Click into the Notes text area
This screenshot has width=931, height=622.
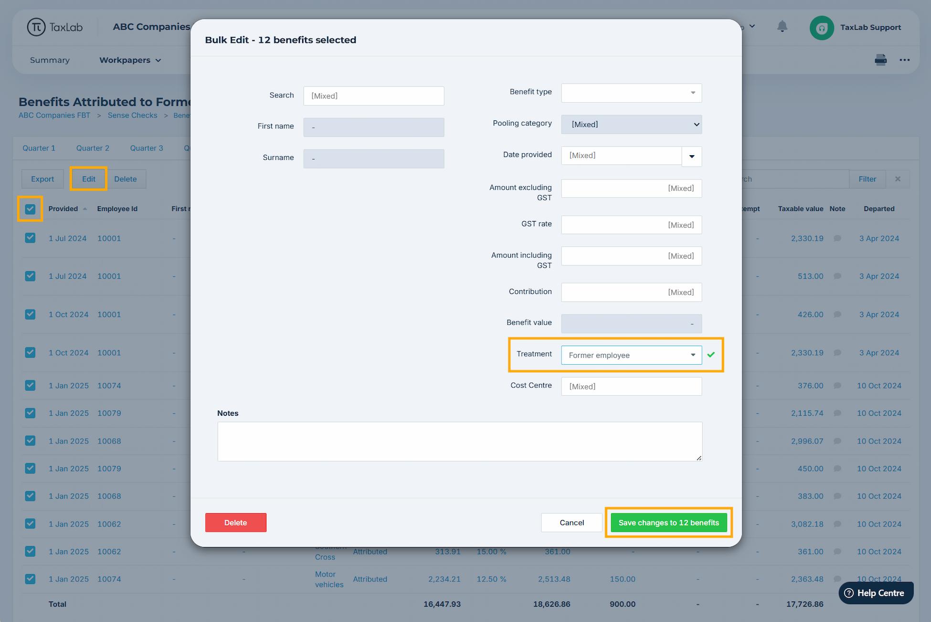click(x=459, y=441)
